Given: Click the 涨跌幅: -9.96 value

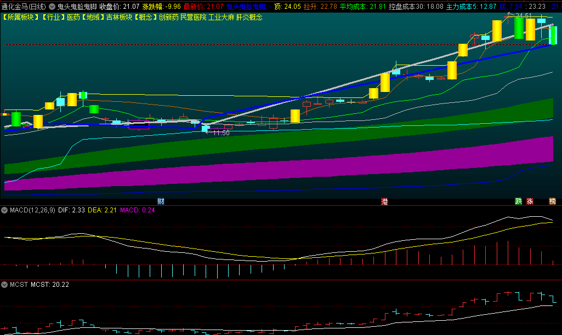Looking at the screenshot, I should [162, 7].
